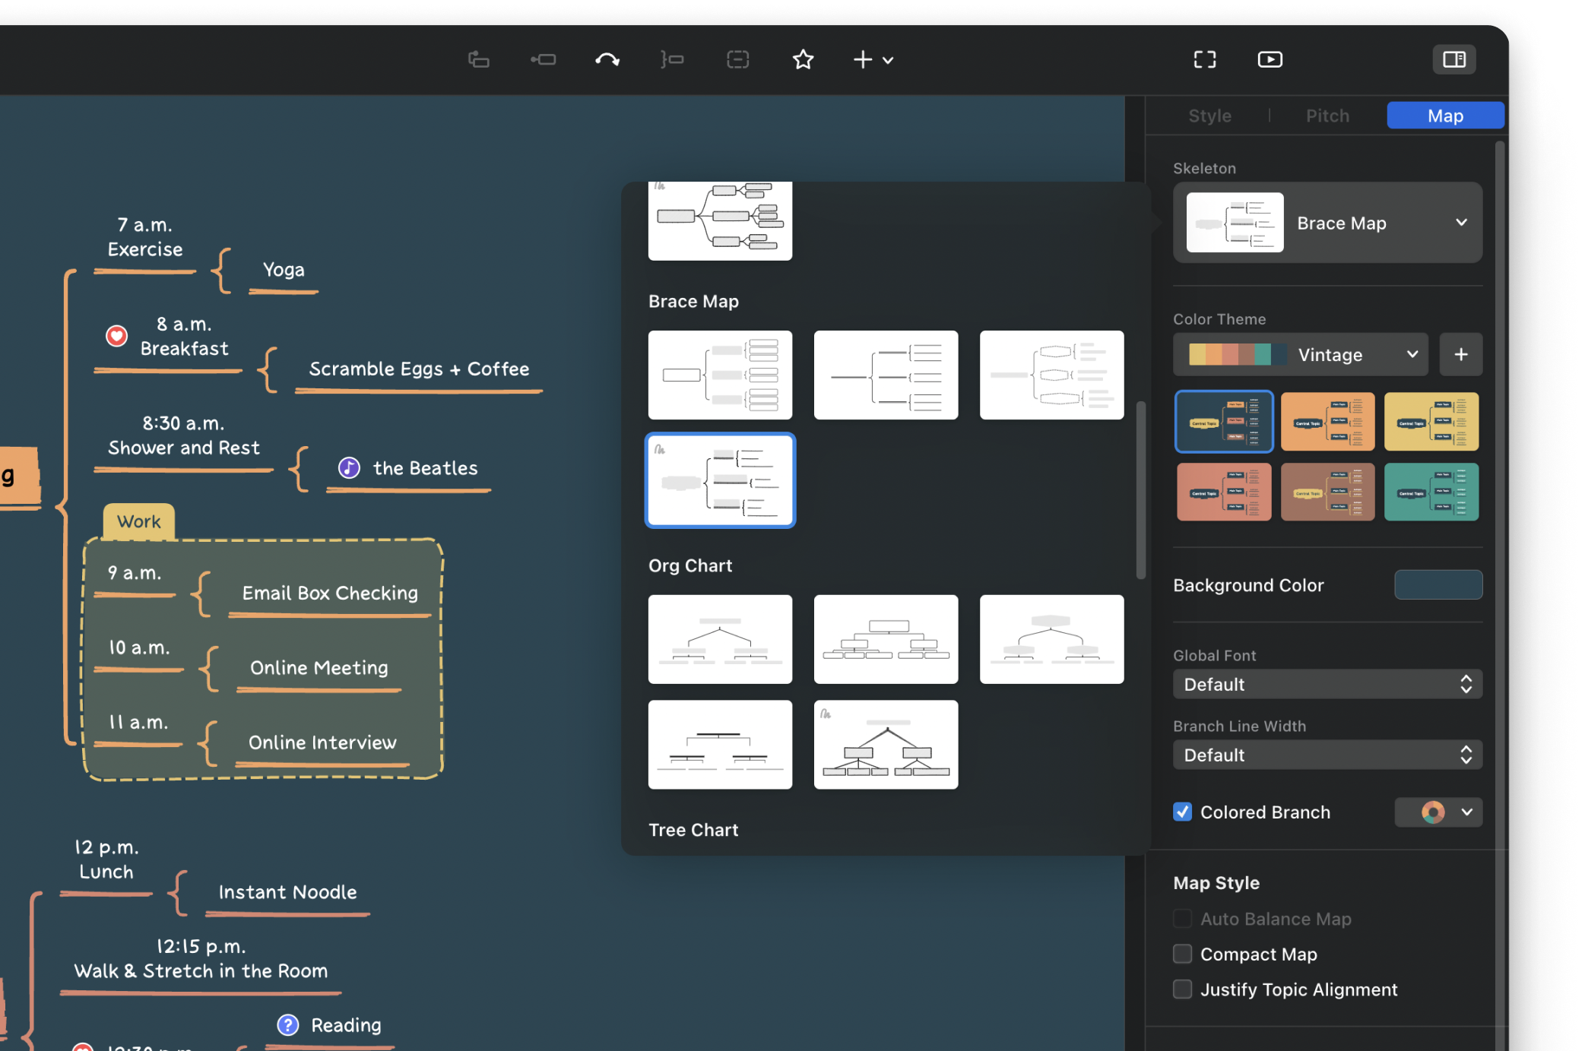Switch to the Style tab

coord(1209,116)
